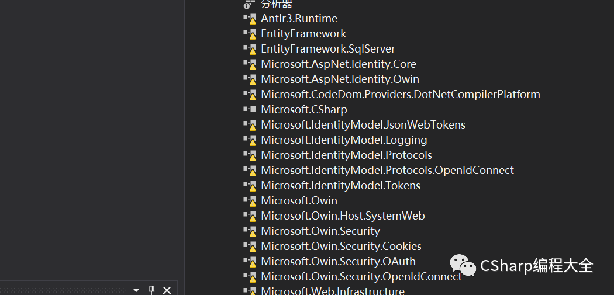Click warning icon beside EntityFramework.SqlServer
This screenshot has height=295, width=614.
click(x=250, y=49)
